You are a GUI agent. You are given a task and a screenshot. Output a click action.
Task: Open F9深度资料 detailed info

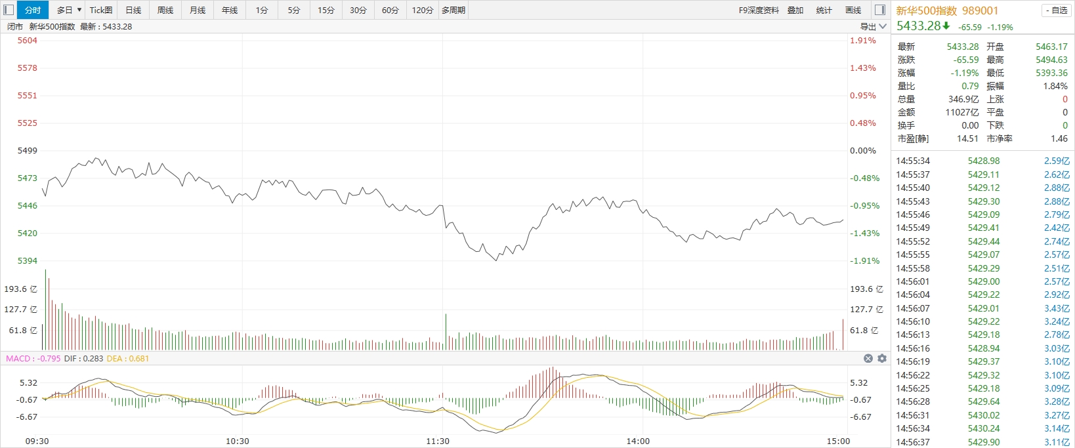pyautogui.click(x=759, y=10)
